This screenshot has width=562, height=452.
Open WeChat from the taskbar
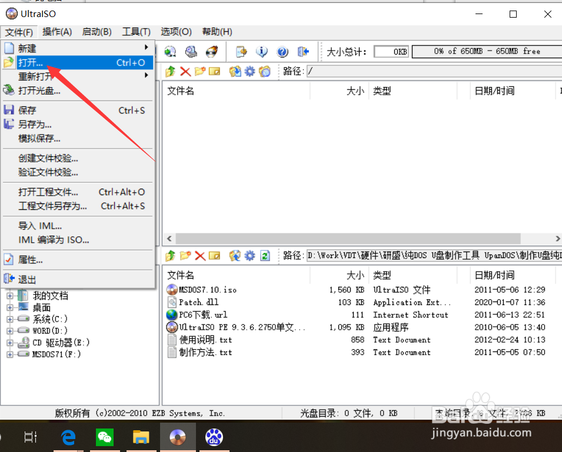click(x=105, y=437)
